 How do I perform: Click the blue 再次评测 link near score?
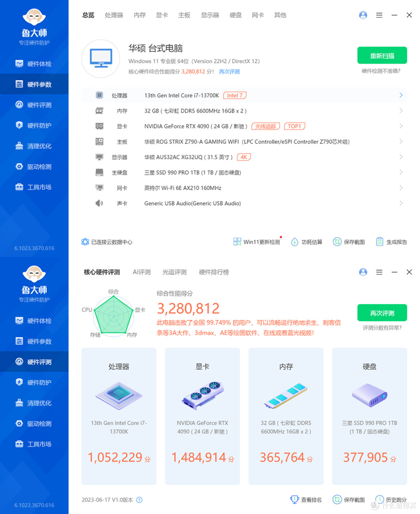(229, 72)
